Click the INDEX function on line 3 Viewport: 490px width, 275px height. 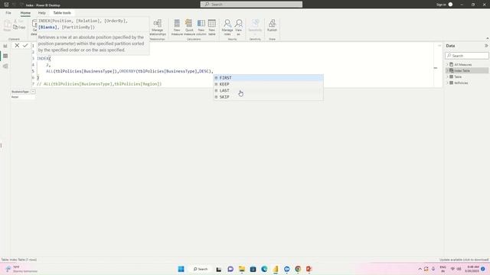click(x=43, y=58)
